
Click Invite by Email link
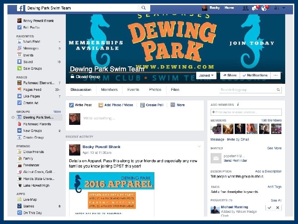[238, 139]
